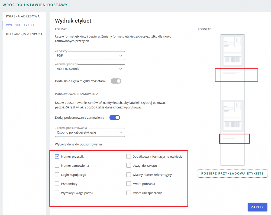Tick the Login kupującego checkbox
Viewport: 271px width, 215px height.
(x=57, y=175)
